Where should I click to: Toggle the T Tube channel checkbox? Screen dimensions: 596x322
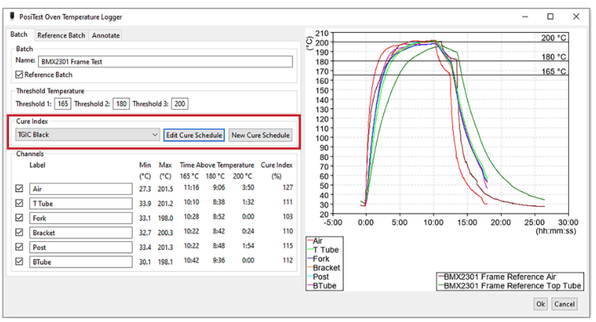pyautogui.click(x=19, y=203)
